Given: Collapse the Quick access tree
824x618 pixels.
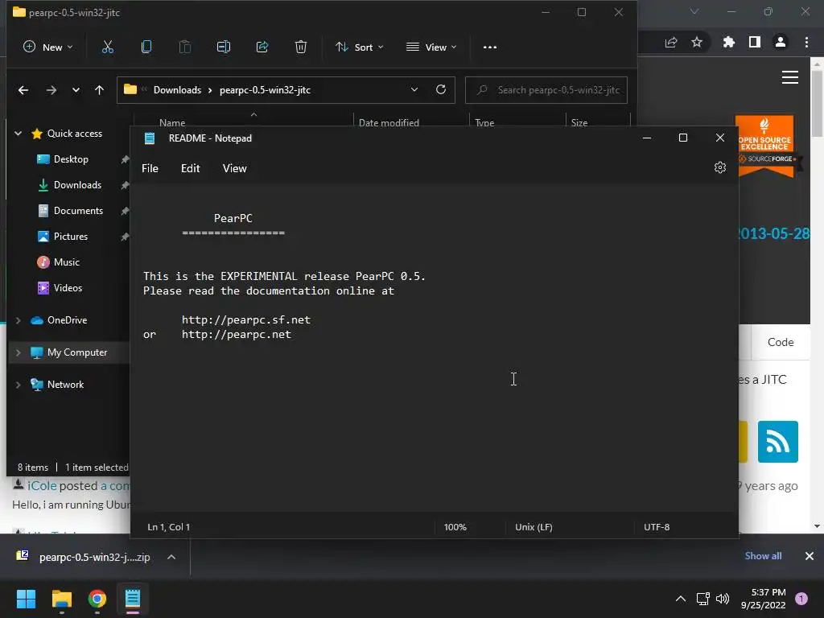Looking at the screenshot, I should click(18, 134).
